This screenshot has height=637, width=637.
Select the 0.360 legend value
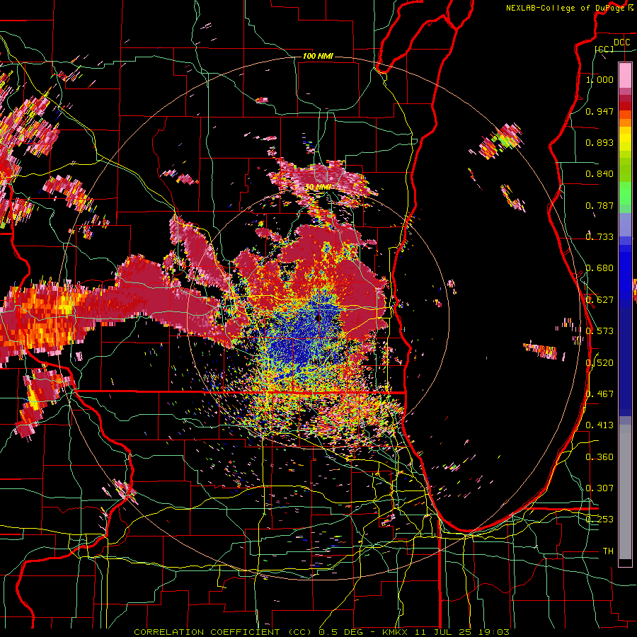599,457
